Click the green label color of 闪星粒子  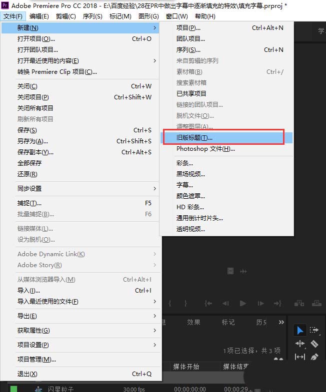[13, 389]
